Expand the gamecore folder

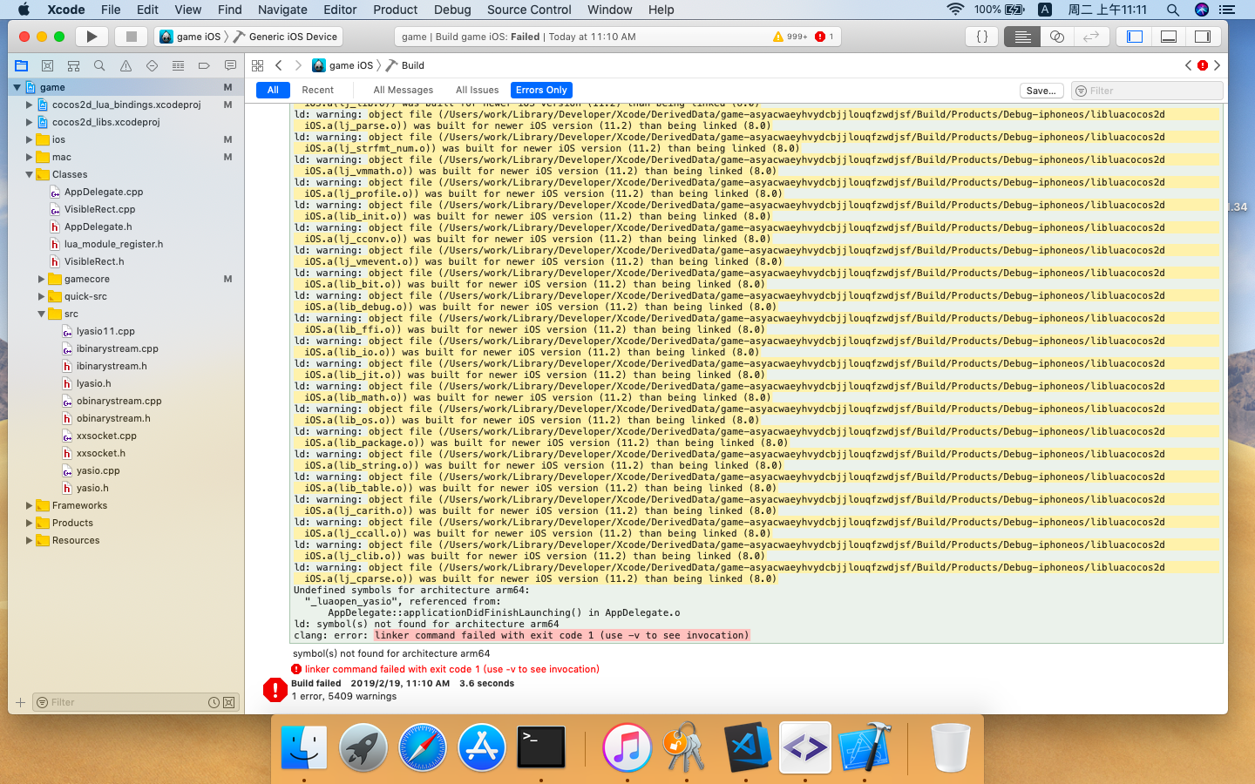coord(41,279)
